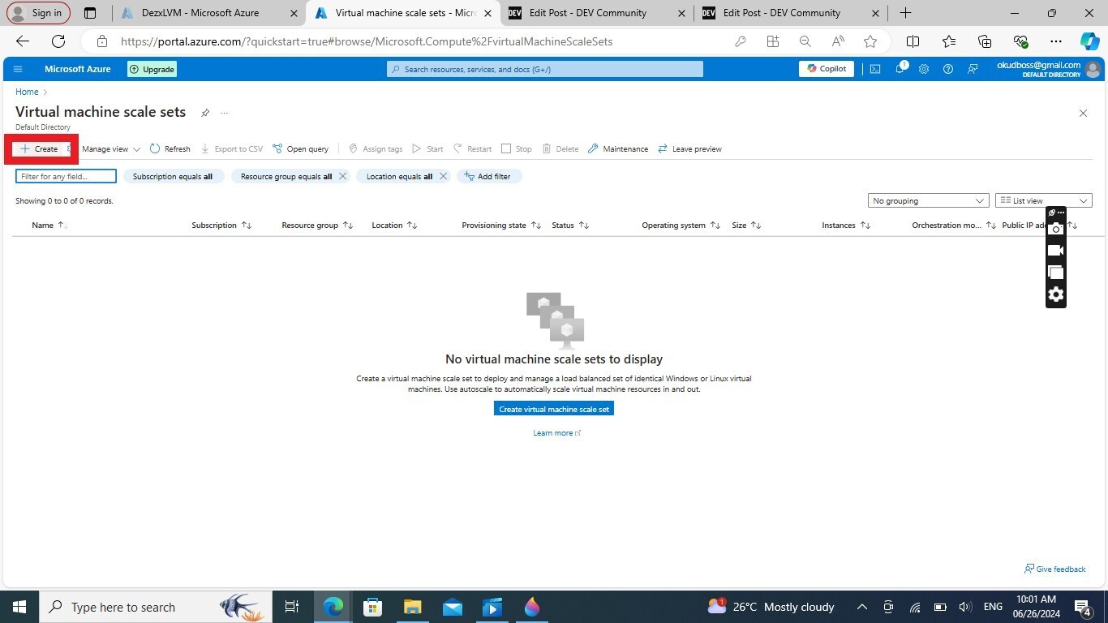Click the Export to CSV command
Image resolution: width=1108 pixels, height=623 pixels.
click(232, 148)
